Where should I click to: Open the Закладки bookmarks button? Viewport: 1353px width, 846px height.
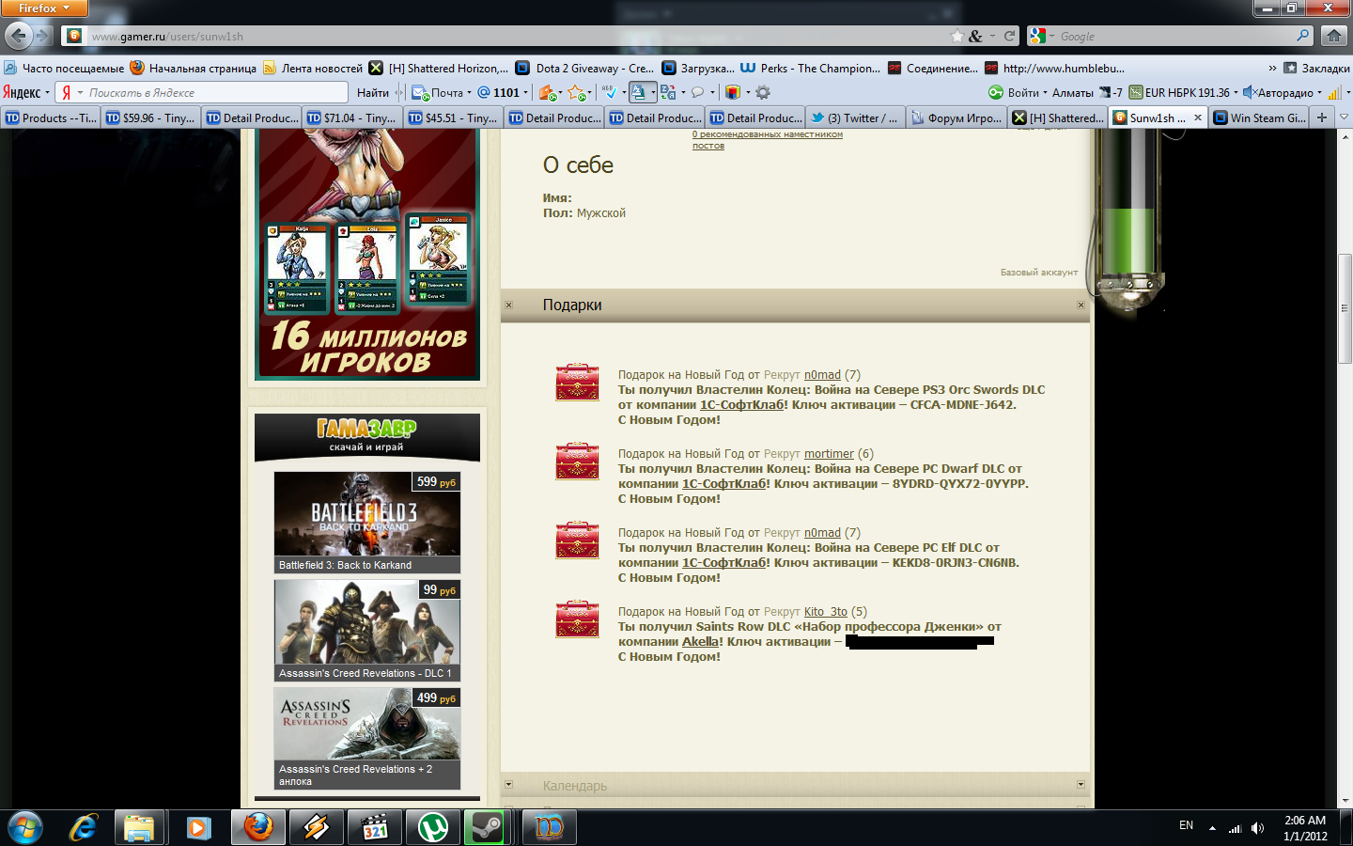click(1316, 68)
